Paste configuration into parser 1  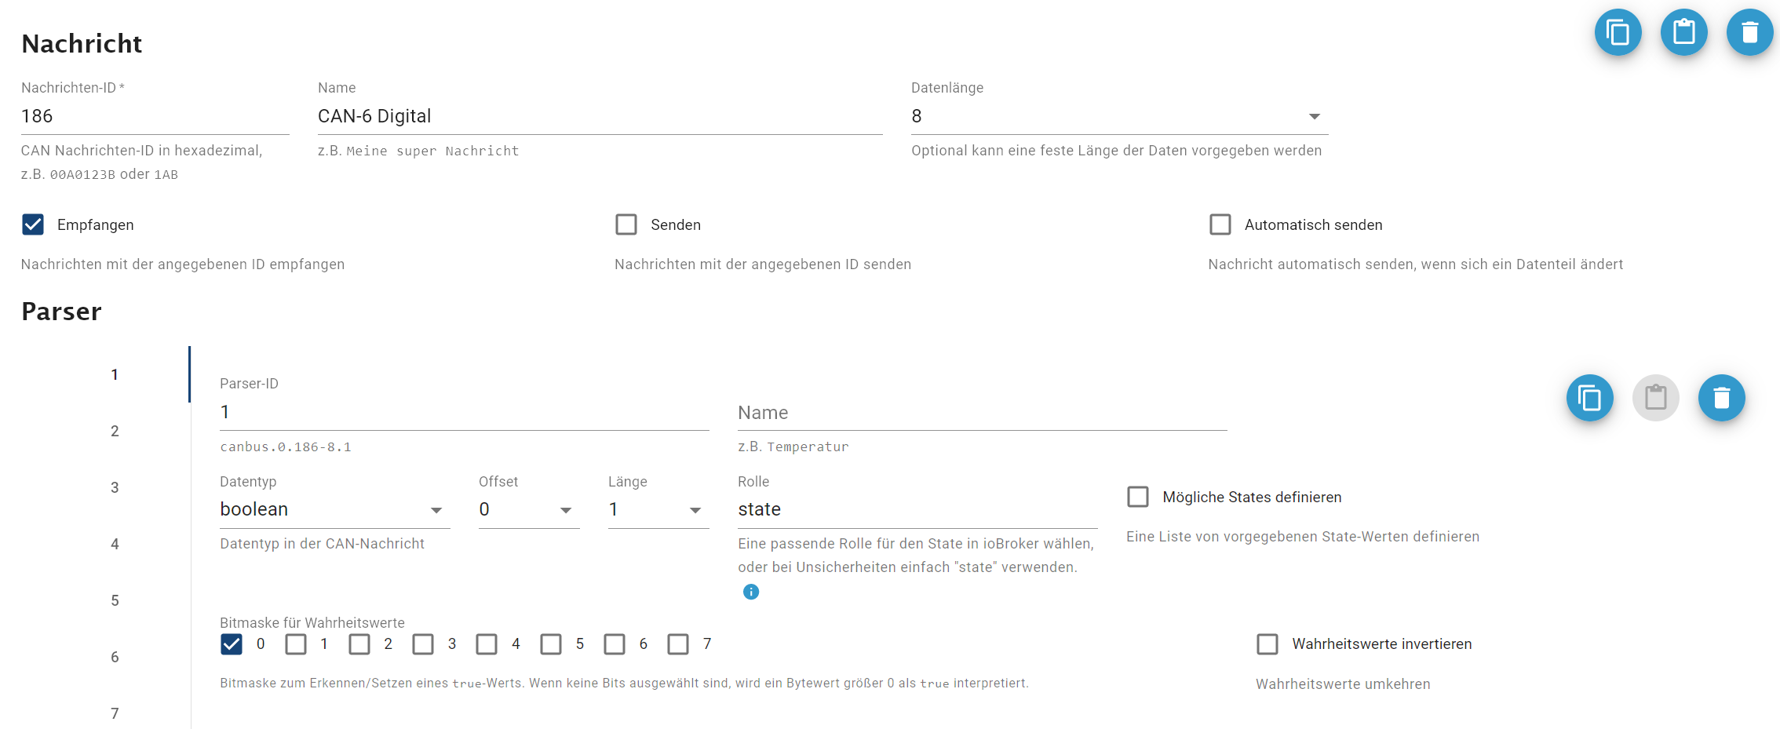[1655, 399]
